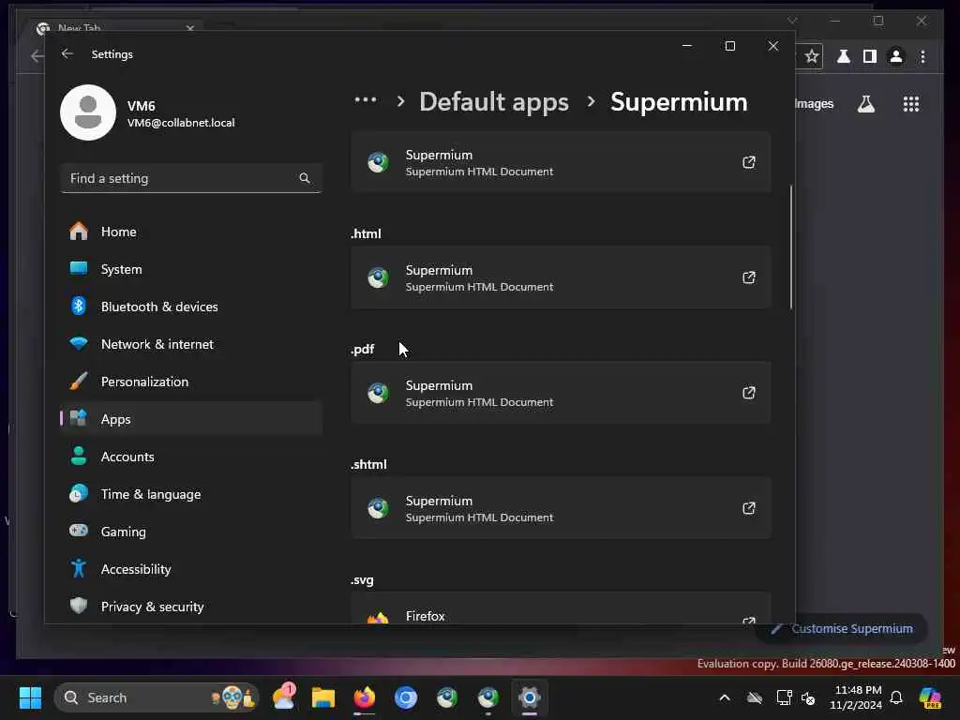Open Supermium experiments flask in toolbar
The image size is (960, 720).
[843, 57]
